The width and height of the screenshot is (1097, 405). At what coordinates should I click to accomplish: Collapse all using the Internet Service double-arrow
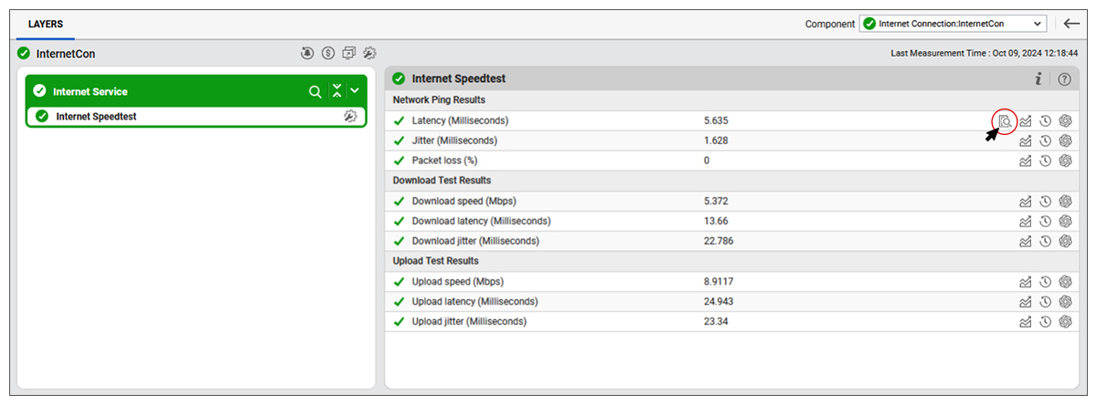[x=336, y=91]
